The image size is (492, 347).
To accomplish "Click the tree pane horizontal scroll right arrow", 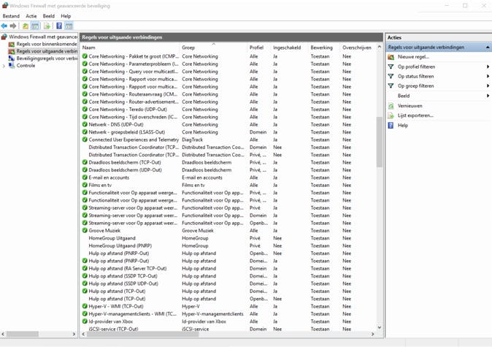I will [x=74, y=334].
